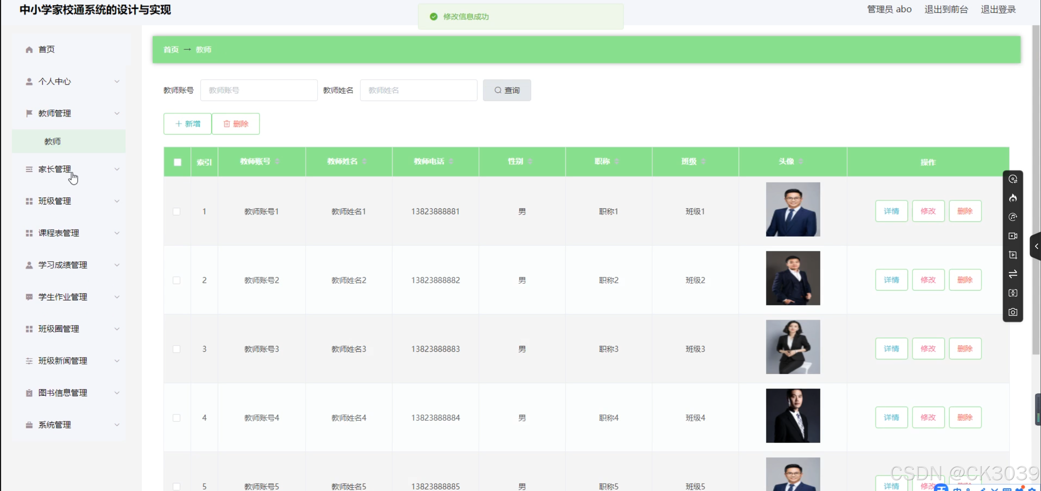Click the music note convert icon
This screenshot has width=1041, height=491.
[x=1013, y=217]
